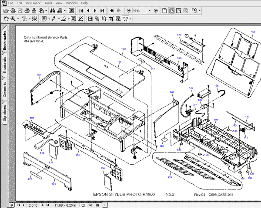
Task: Click the Go to Next View arrow
Action: point(119,11)
